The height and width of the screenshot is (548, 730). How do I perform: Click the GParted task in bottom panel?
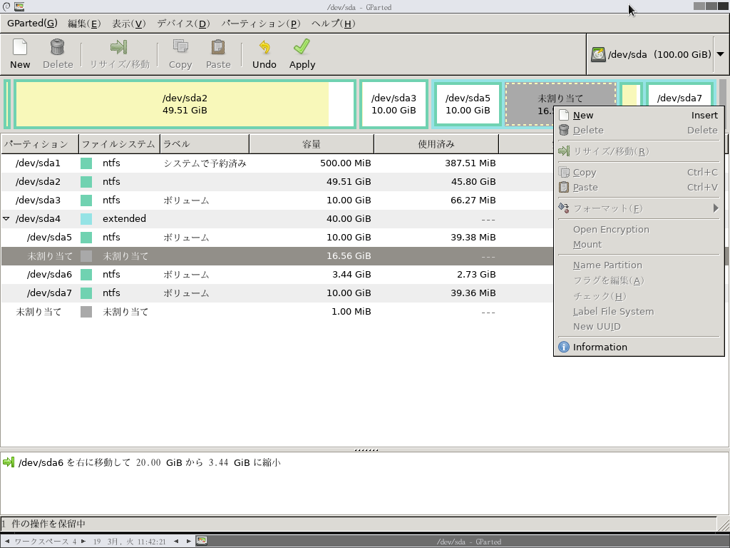(469, 542)
